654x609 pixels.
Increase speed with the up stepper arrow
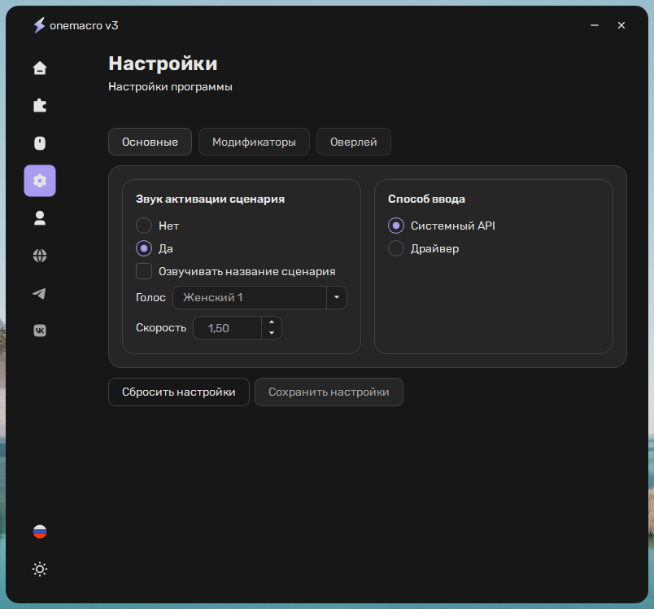(x=272, y=323)
